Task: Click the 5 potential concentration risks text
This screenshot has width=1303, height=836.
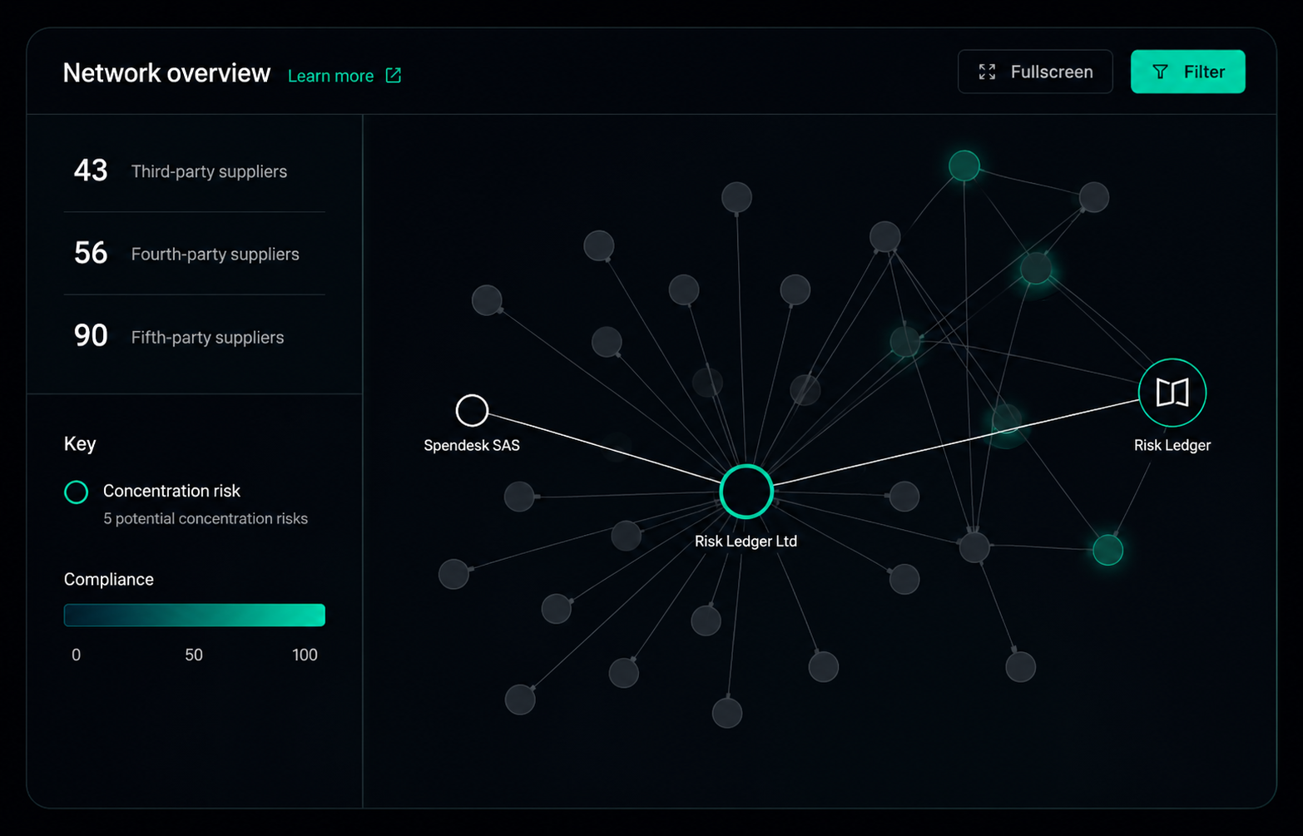Action: coord(206,519)
